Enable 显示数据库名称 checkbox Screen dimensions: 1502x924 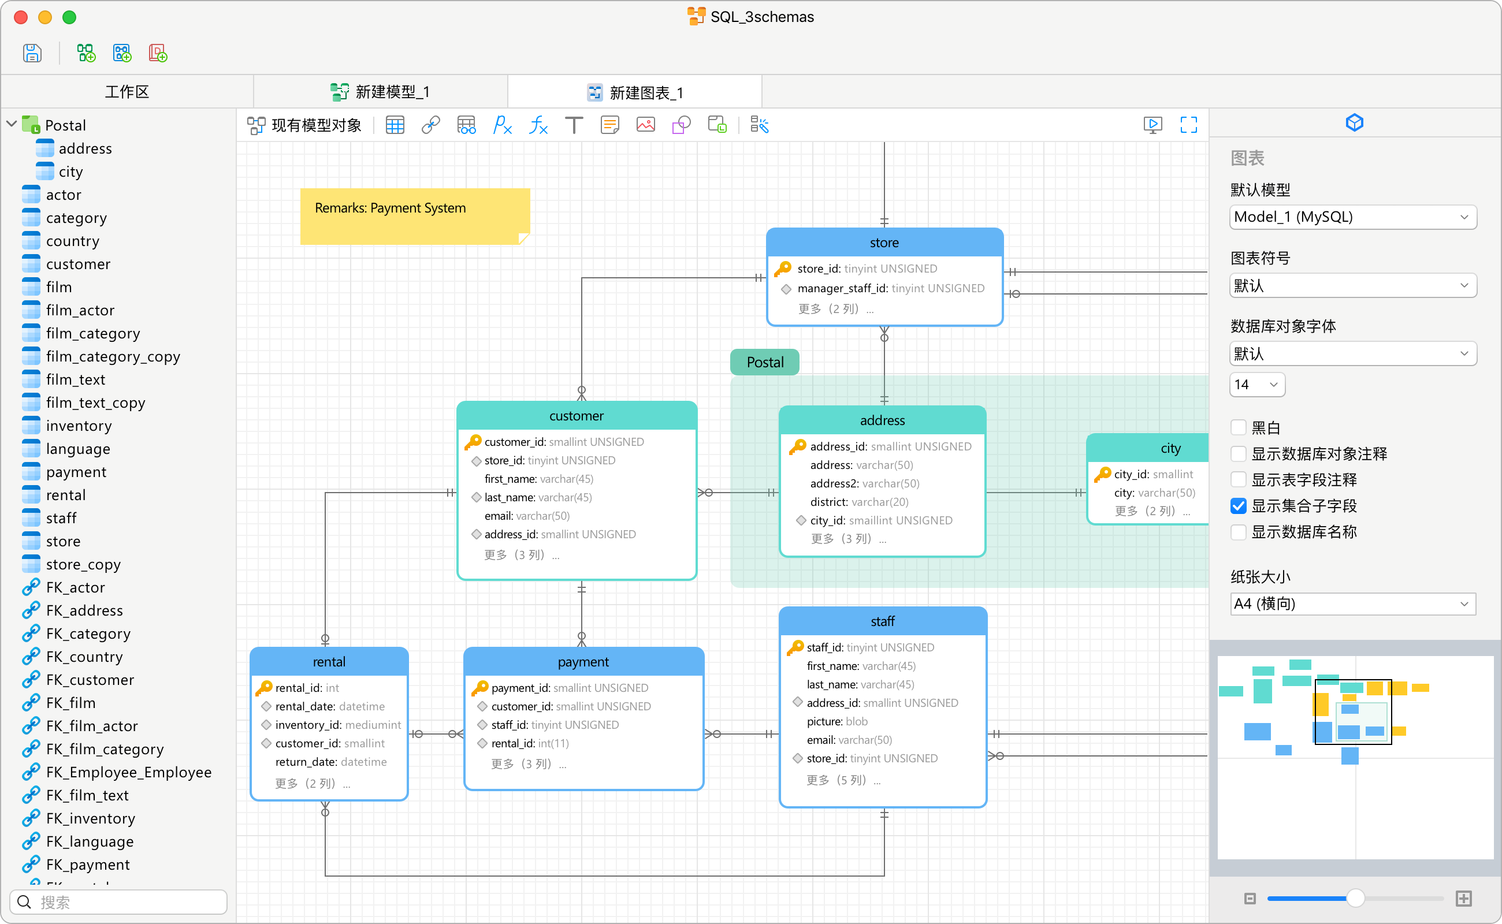click(x=1238, y=532)
